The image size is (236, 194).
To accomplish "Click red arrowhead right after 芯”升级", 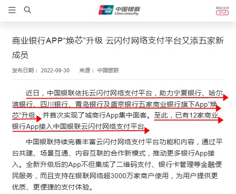I will click(x=39, y=119).
